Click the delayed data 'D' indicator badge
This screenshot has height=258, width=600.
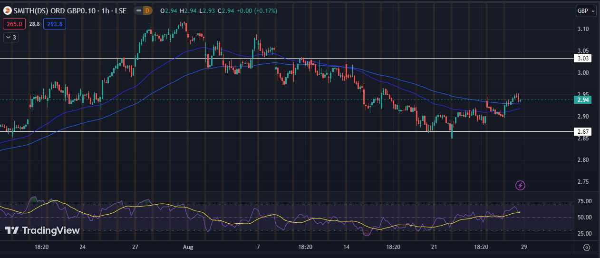click(147, 10)
